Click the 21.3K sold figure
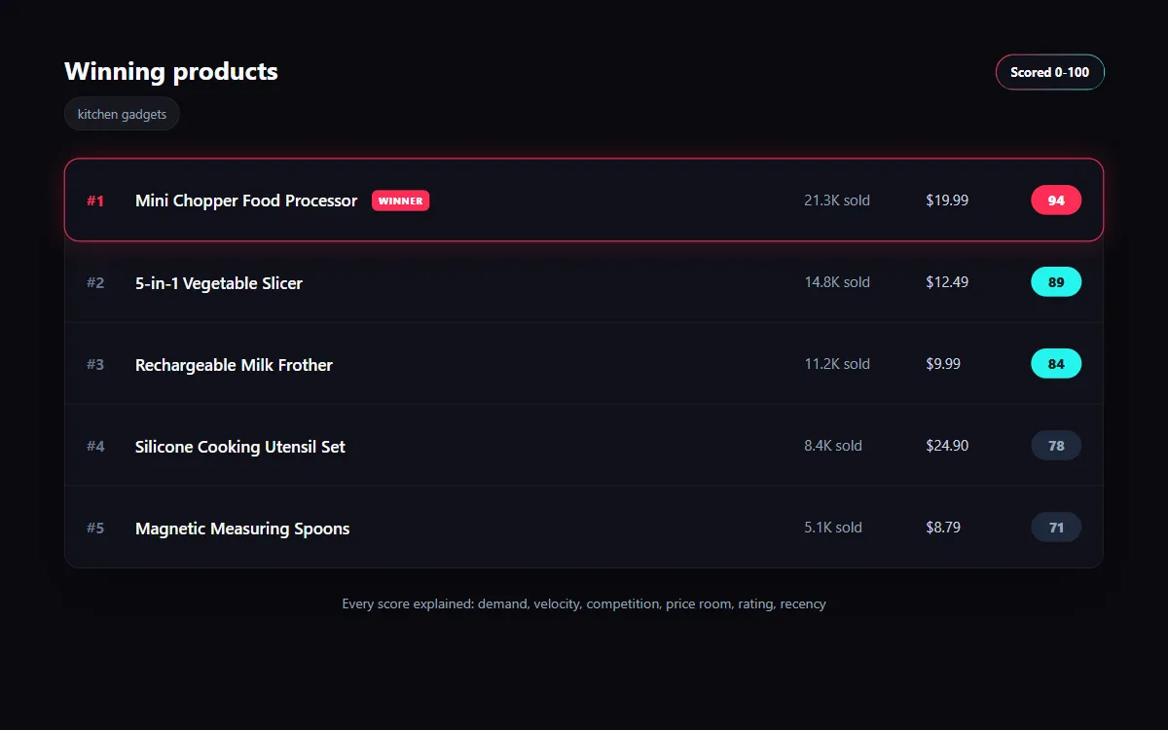This screenshot has height=730, width=1168. tap(837, 201)
